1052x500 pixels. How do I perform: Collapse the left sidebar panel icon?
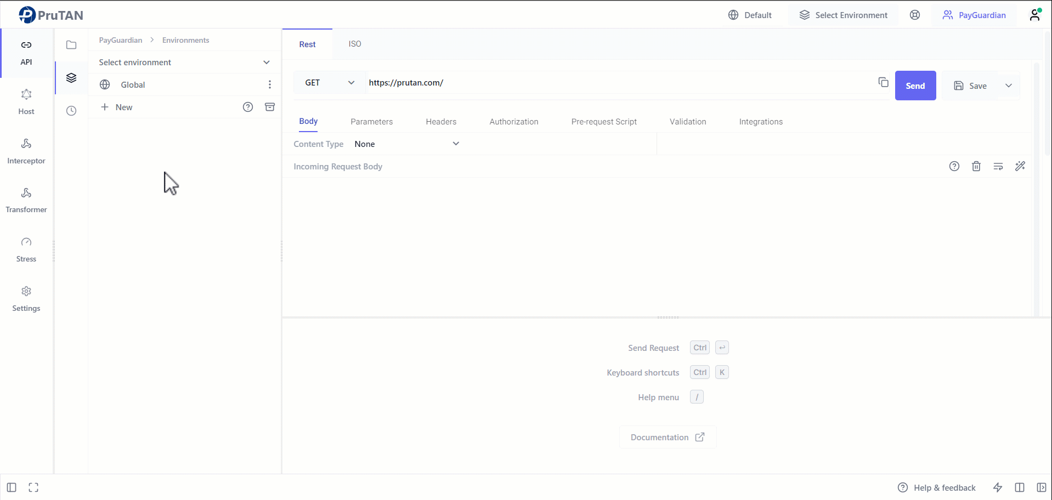(12, 487)
